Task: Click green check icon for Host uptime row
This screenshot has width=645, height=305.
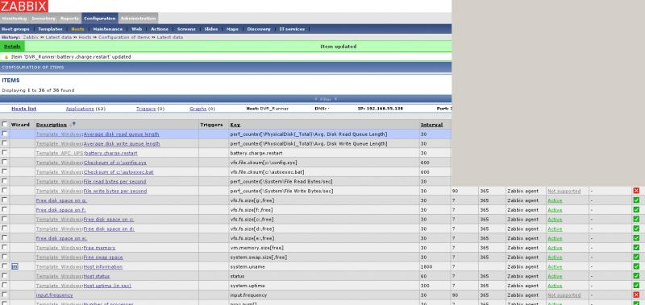Action: point(636,286)
